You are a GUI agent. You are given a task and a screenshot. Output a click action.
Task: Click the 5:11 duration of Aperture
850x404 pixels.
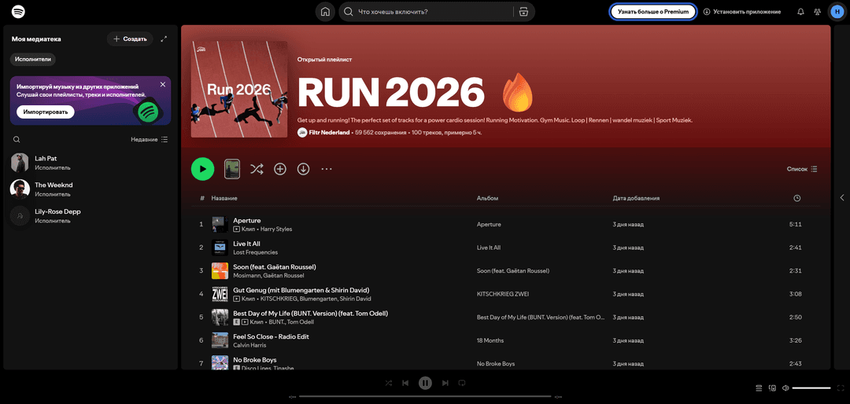(x=795, y=224)
